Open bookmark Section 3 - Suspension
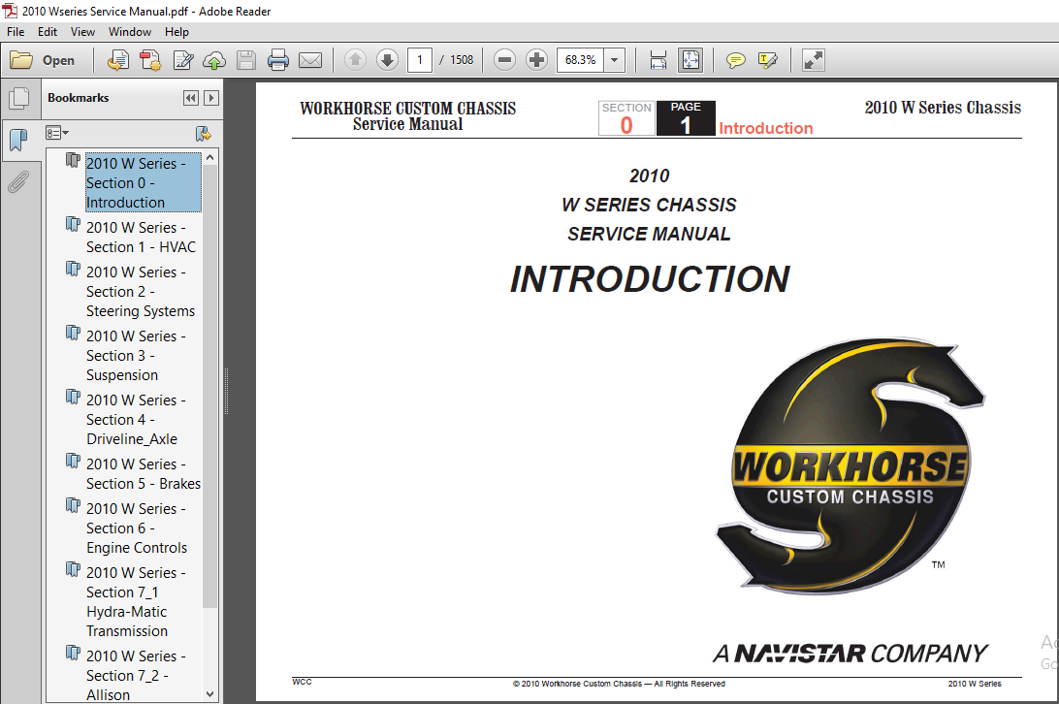The height and width of the screenshot is (704, 1059). click(x=136, y=355)
